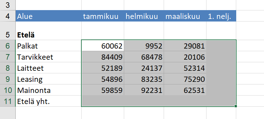
Task: Click the cell containing 84409
Action: click(103, 57)
